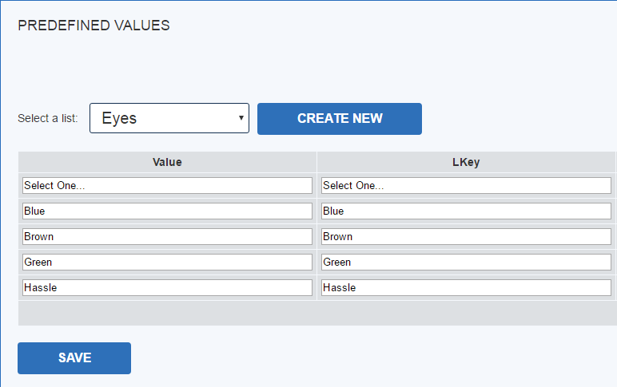
Task: Click the word Eyes in the list selector
Action: [119, 119]
